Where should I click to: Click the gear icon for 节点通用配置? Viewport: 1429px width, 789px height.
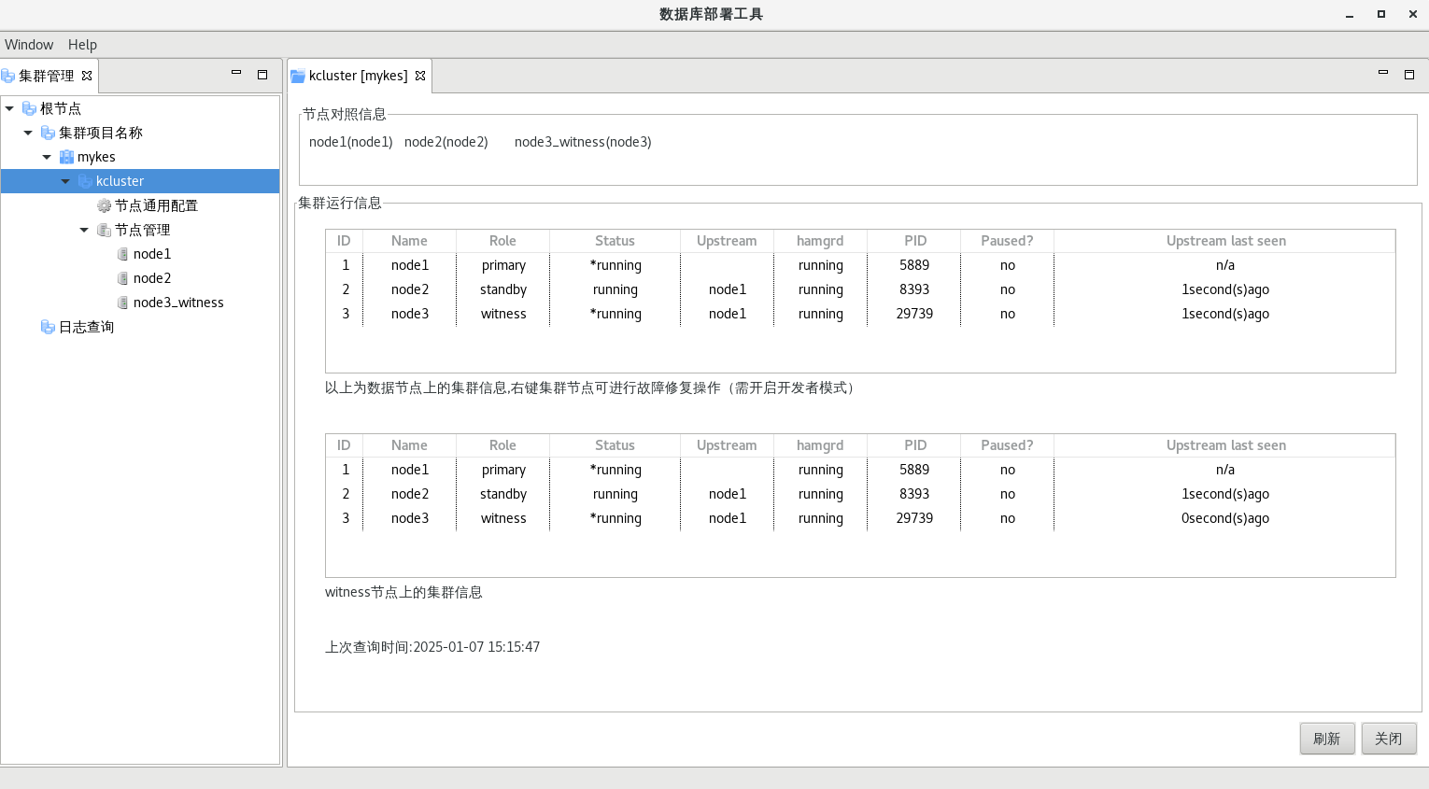pyautogui.click(x=104, y=205)
